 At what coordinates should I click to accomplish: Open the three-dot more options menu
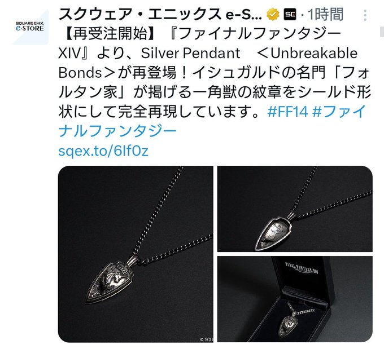365,15
